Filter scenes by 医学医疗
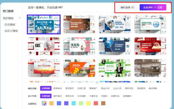 click(x=70, y=88)
